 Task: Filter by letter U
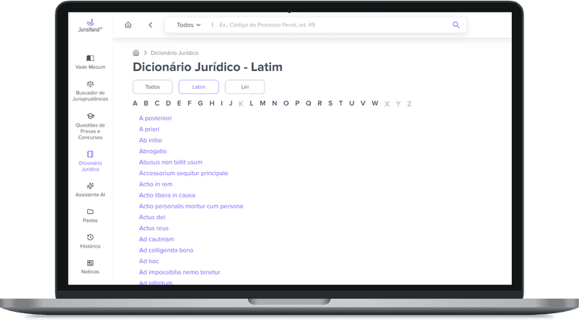pyautogui.click(x=351, y=103)
